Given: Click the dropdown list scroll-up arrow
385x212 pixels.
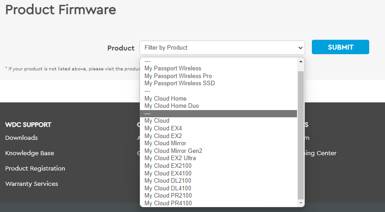Looking at the screenshot, I should [301, 61].
